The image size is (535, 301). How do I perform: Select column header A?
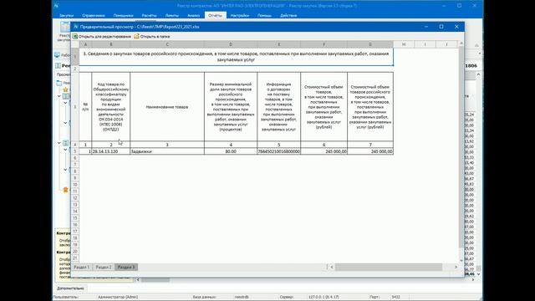[85, 44]
